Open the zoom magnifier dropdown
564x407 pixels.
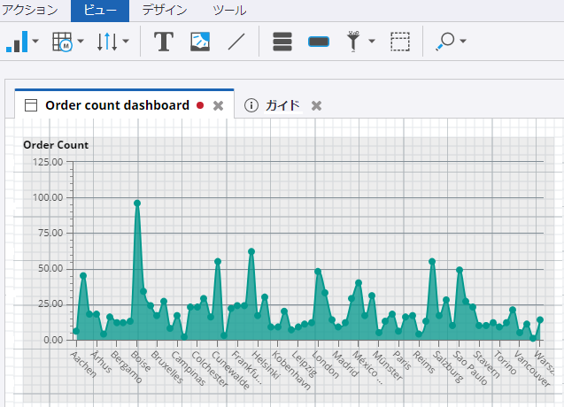click(x=451, y=42)
